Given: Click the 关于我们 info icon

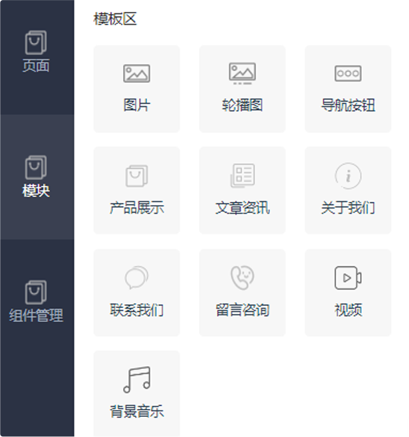Looking at the screenshot, I should pos(348,176).
